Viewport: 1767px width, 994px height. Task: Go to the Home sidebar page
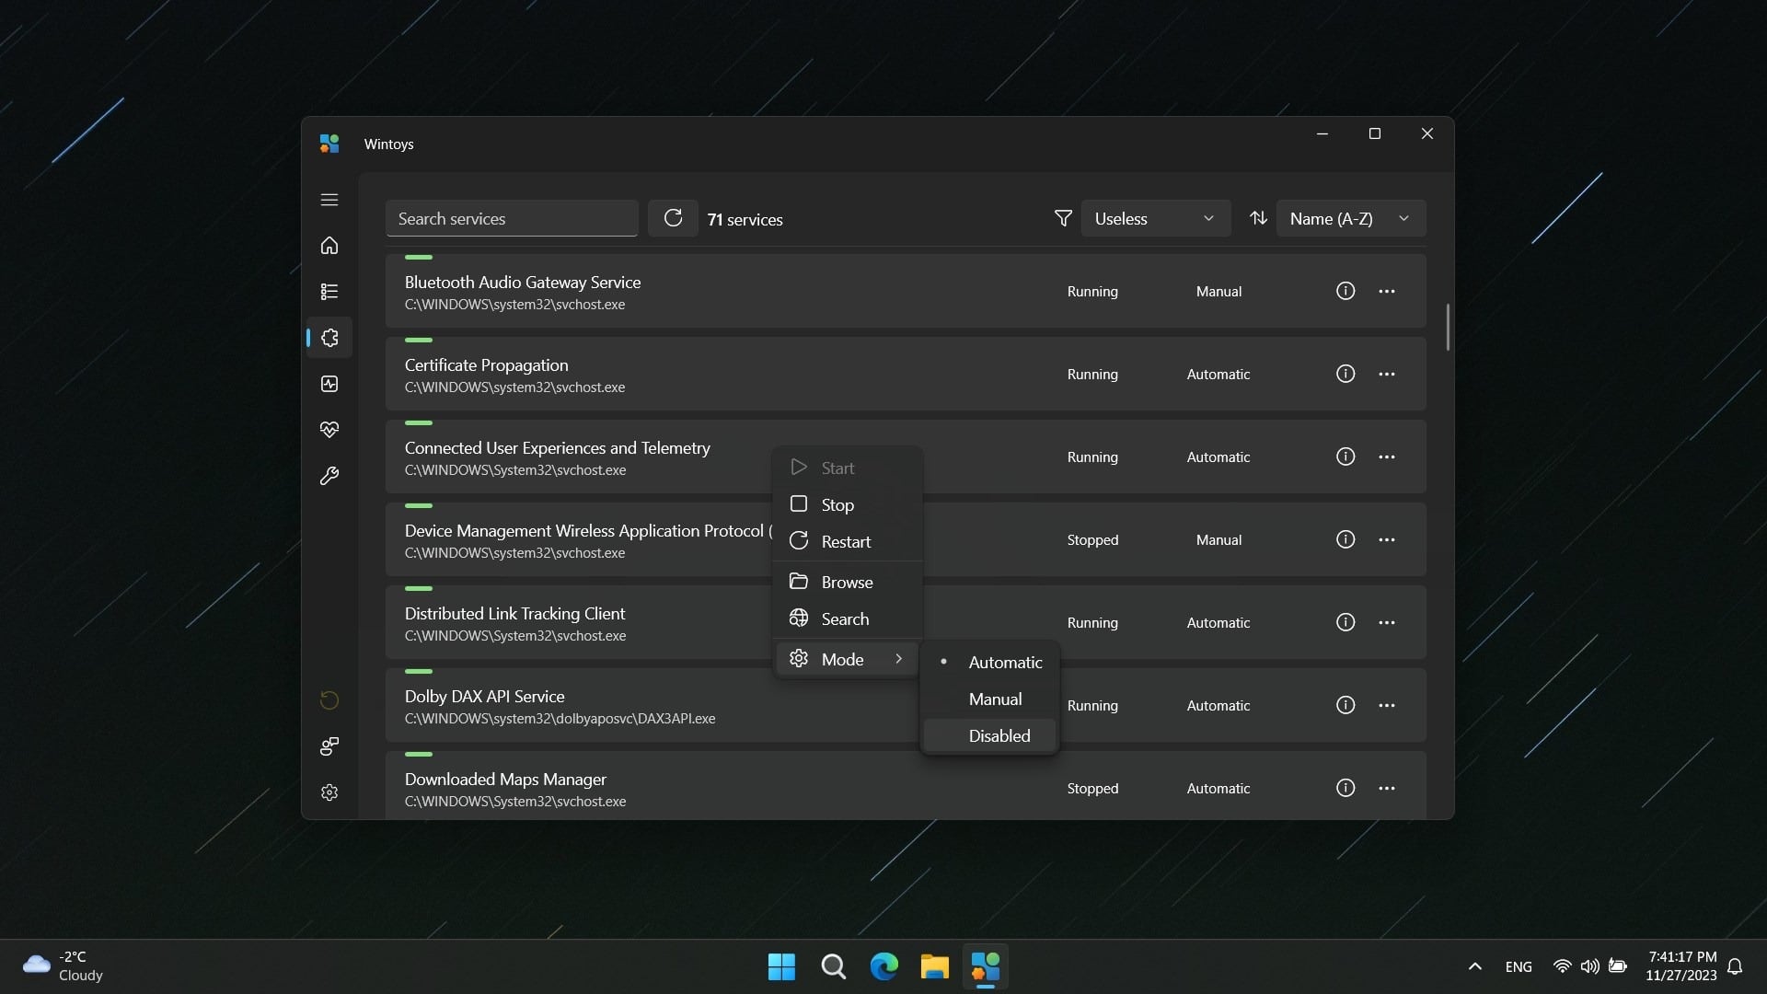point(329,246)
